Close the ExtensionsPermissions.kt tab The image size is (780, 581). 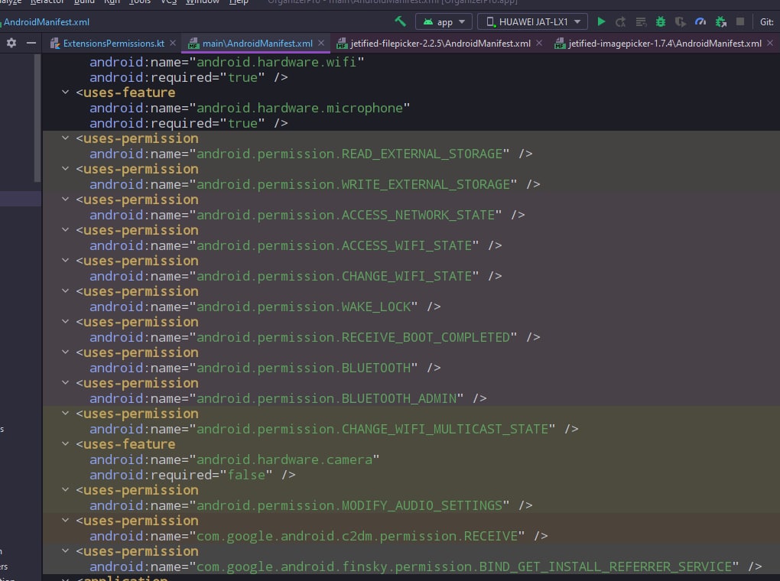click(173, 44)
